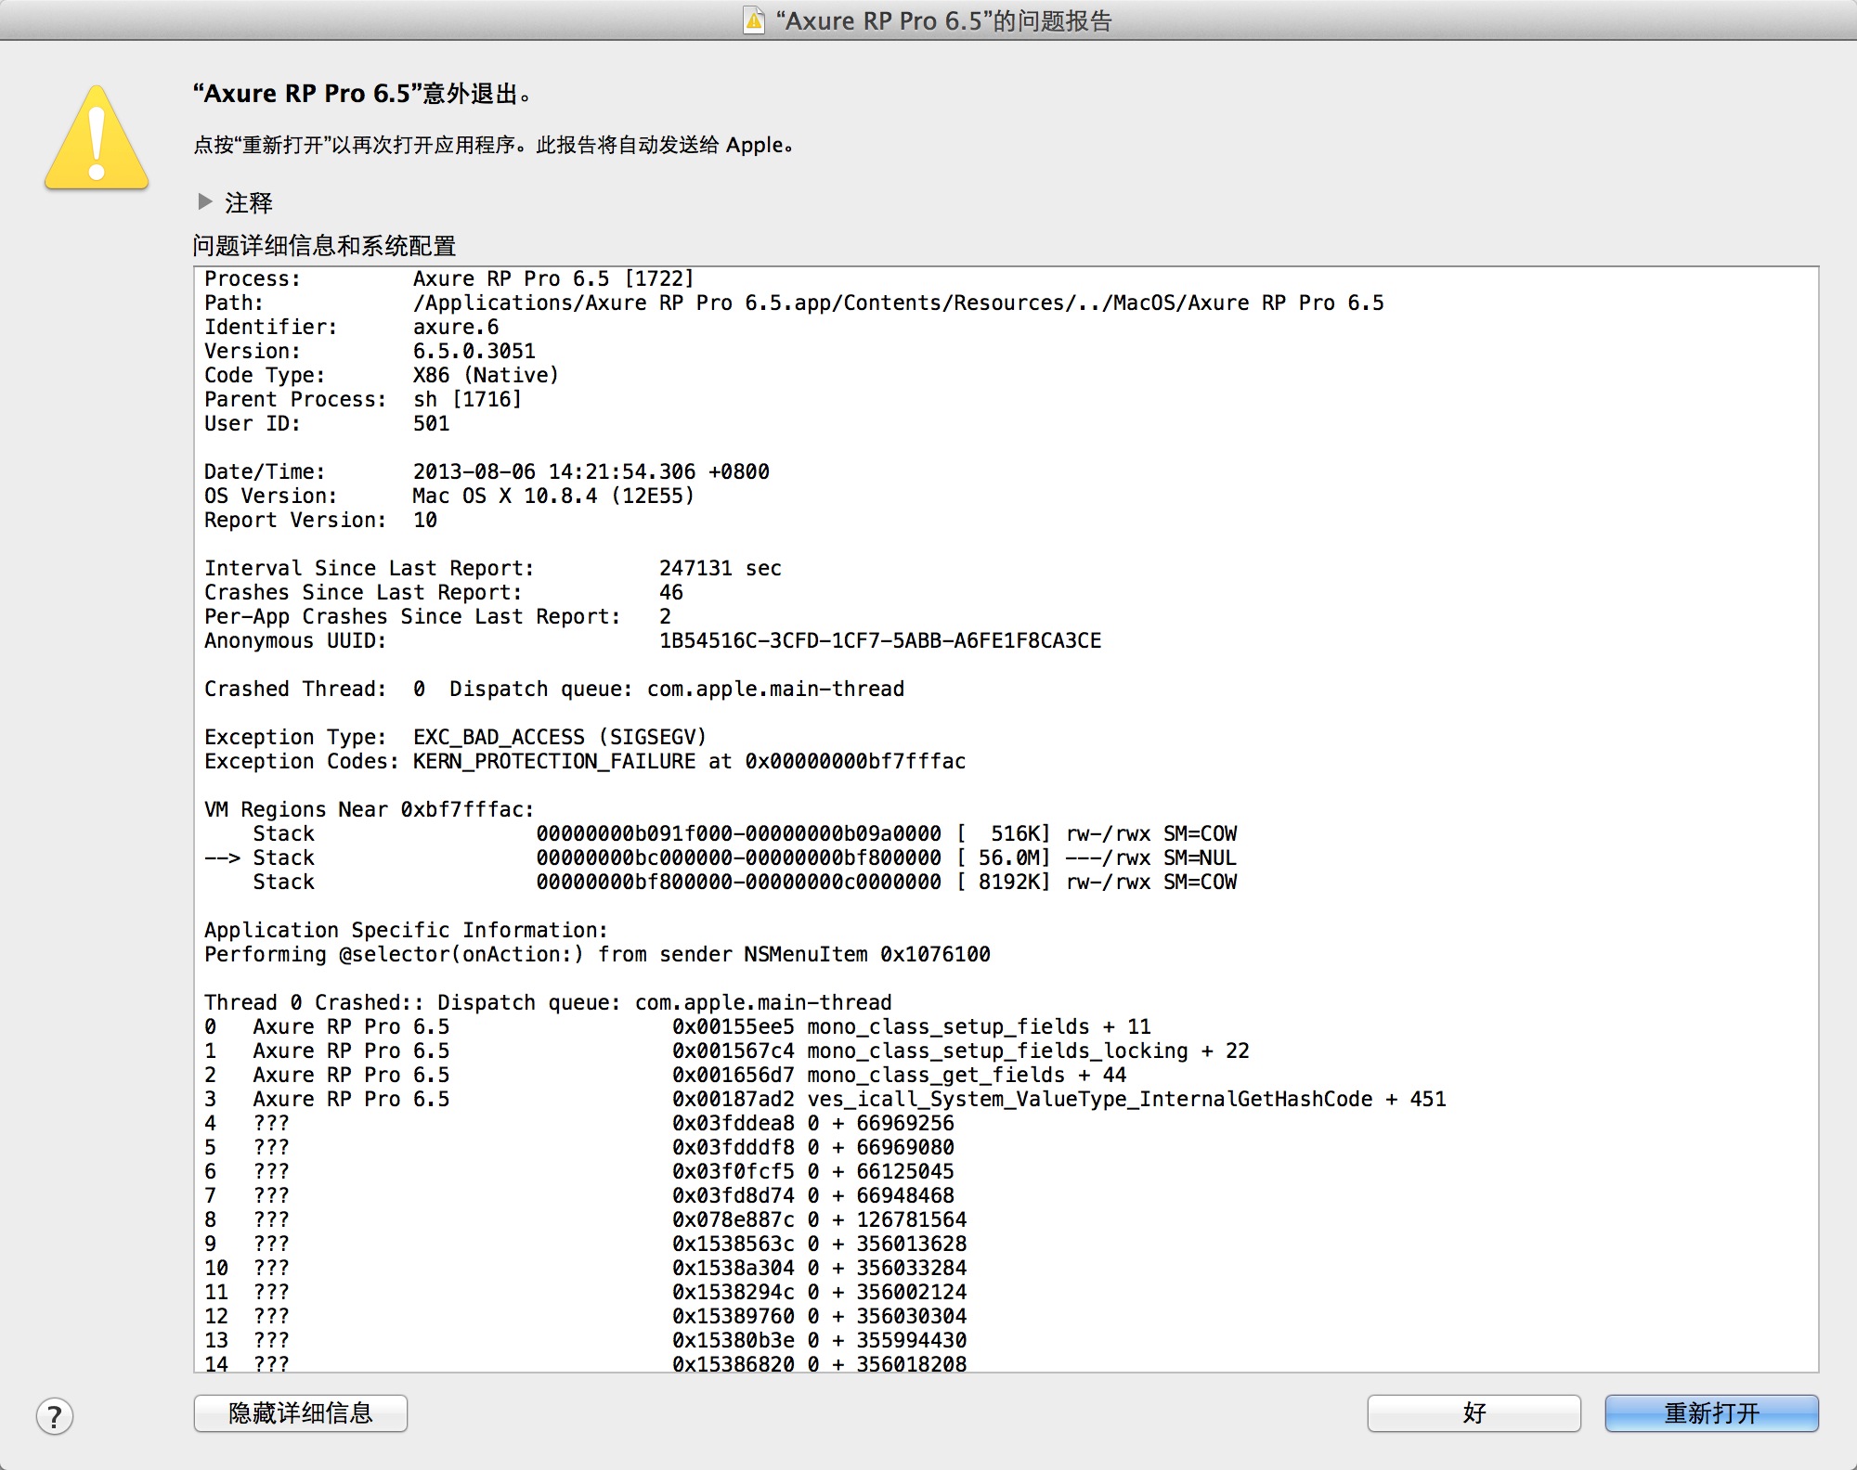Image resolution: width=1857 pixels, height=1470 pixels.
Task: Click the "Axure RP Pro 6.5"意外退出 heading
Action: click(363, 94)
